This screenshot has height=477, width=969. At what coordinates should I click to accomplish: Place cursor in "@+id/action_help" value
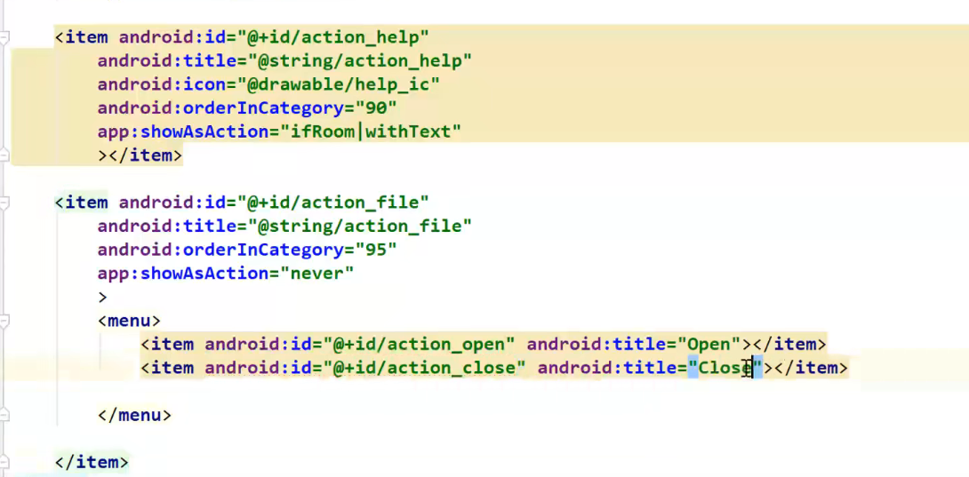pos(333,37)
